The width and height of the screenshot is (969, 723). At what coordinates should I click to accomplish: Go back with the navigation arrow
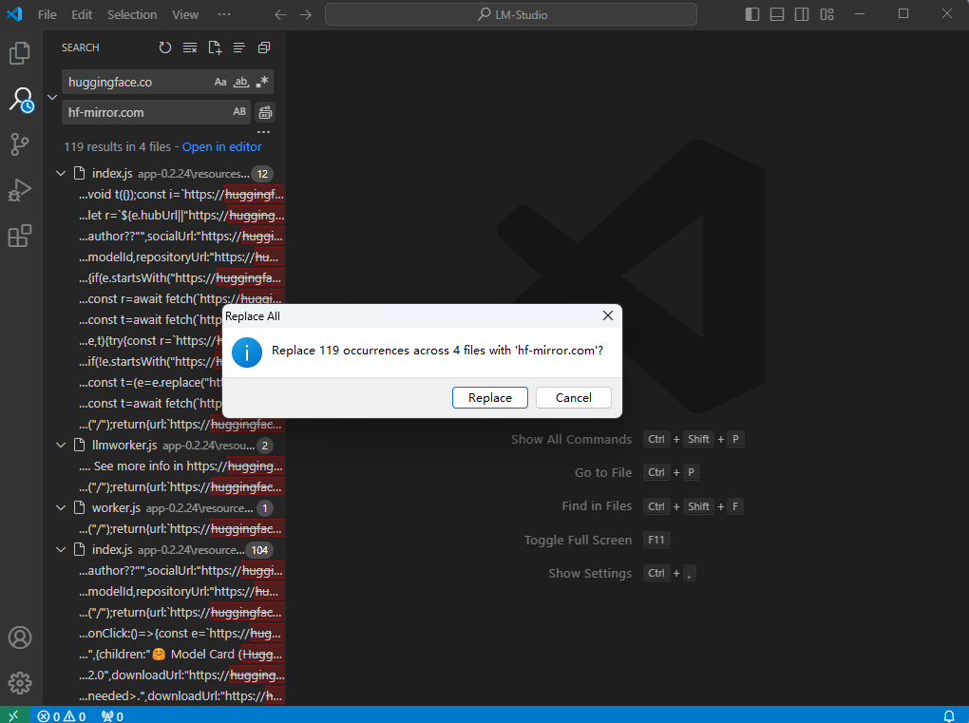point(280,14)
